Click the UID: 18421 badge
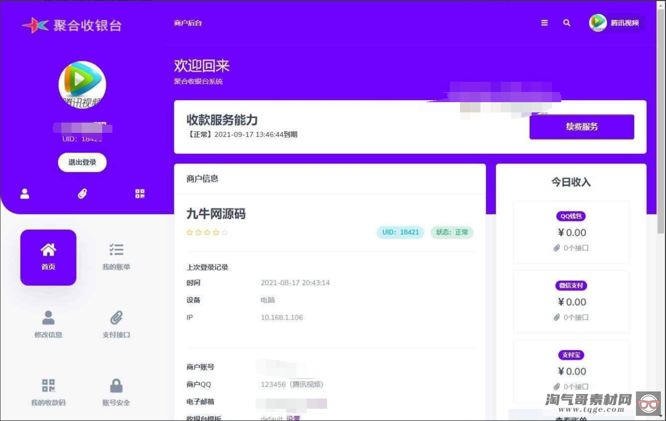This screenshot has width=666, height=421. pos(400,232)
